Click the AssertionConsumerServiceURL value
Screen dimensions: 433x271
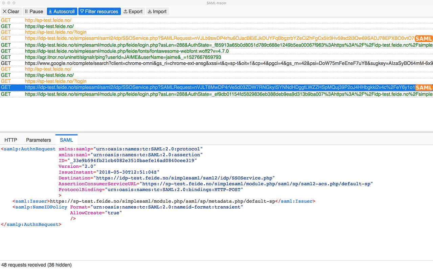coord(255,184)
